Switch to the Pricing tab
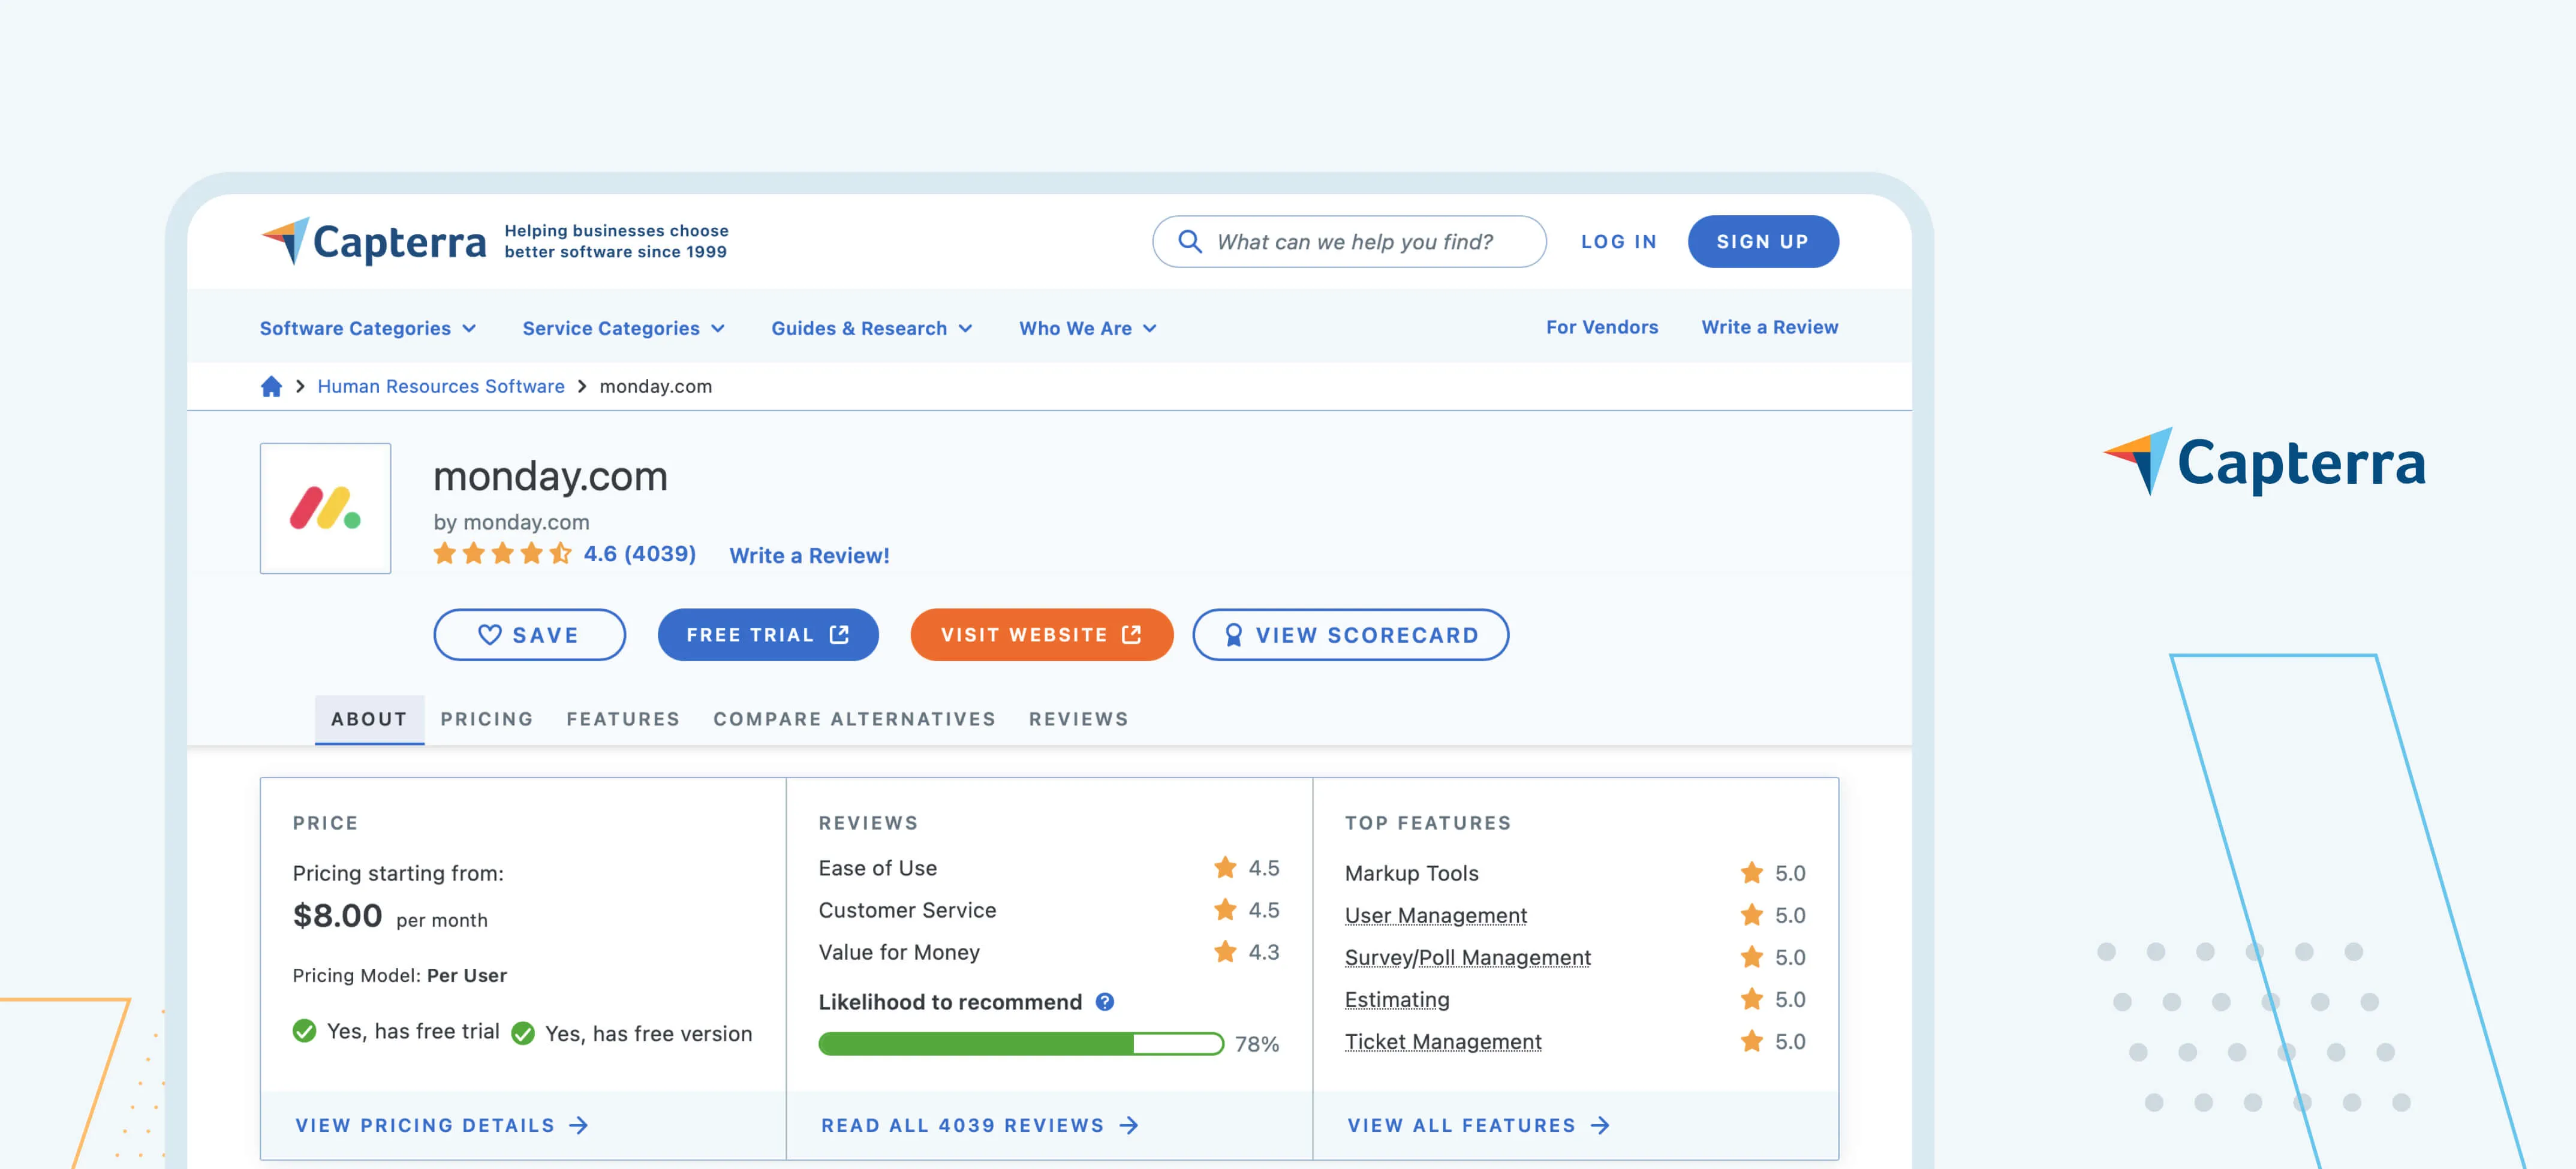This screenshot has width=2576, height=1169. 486,719
